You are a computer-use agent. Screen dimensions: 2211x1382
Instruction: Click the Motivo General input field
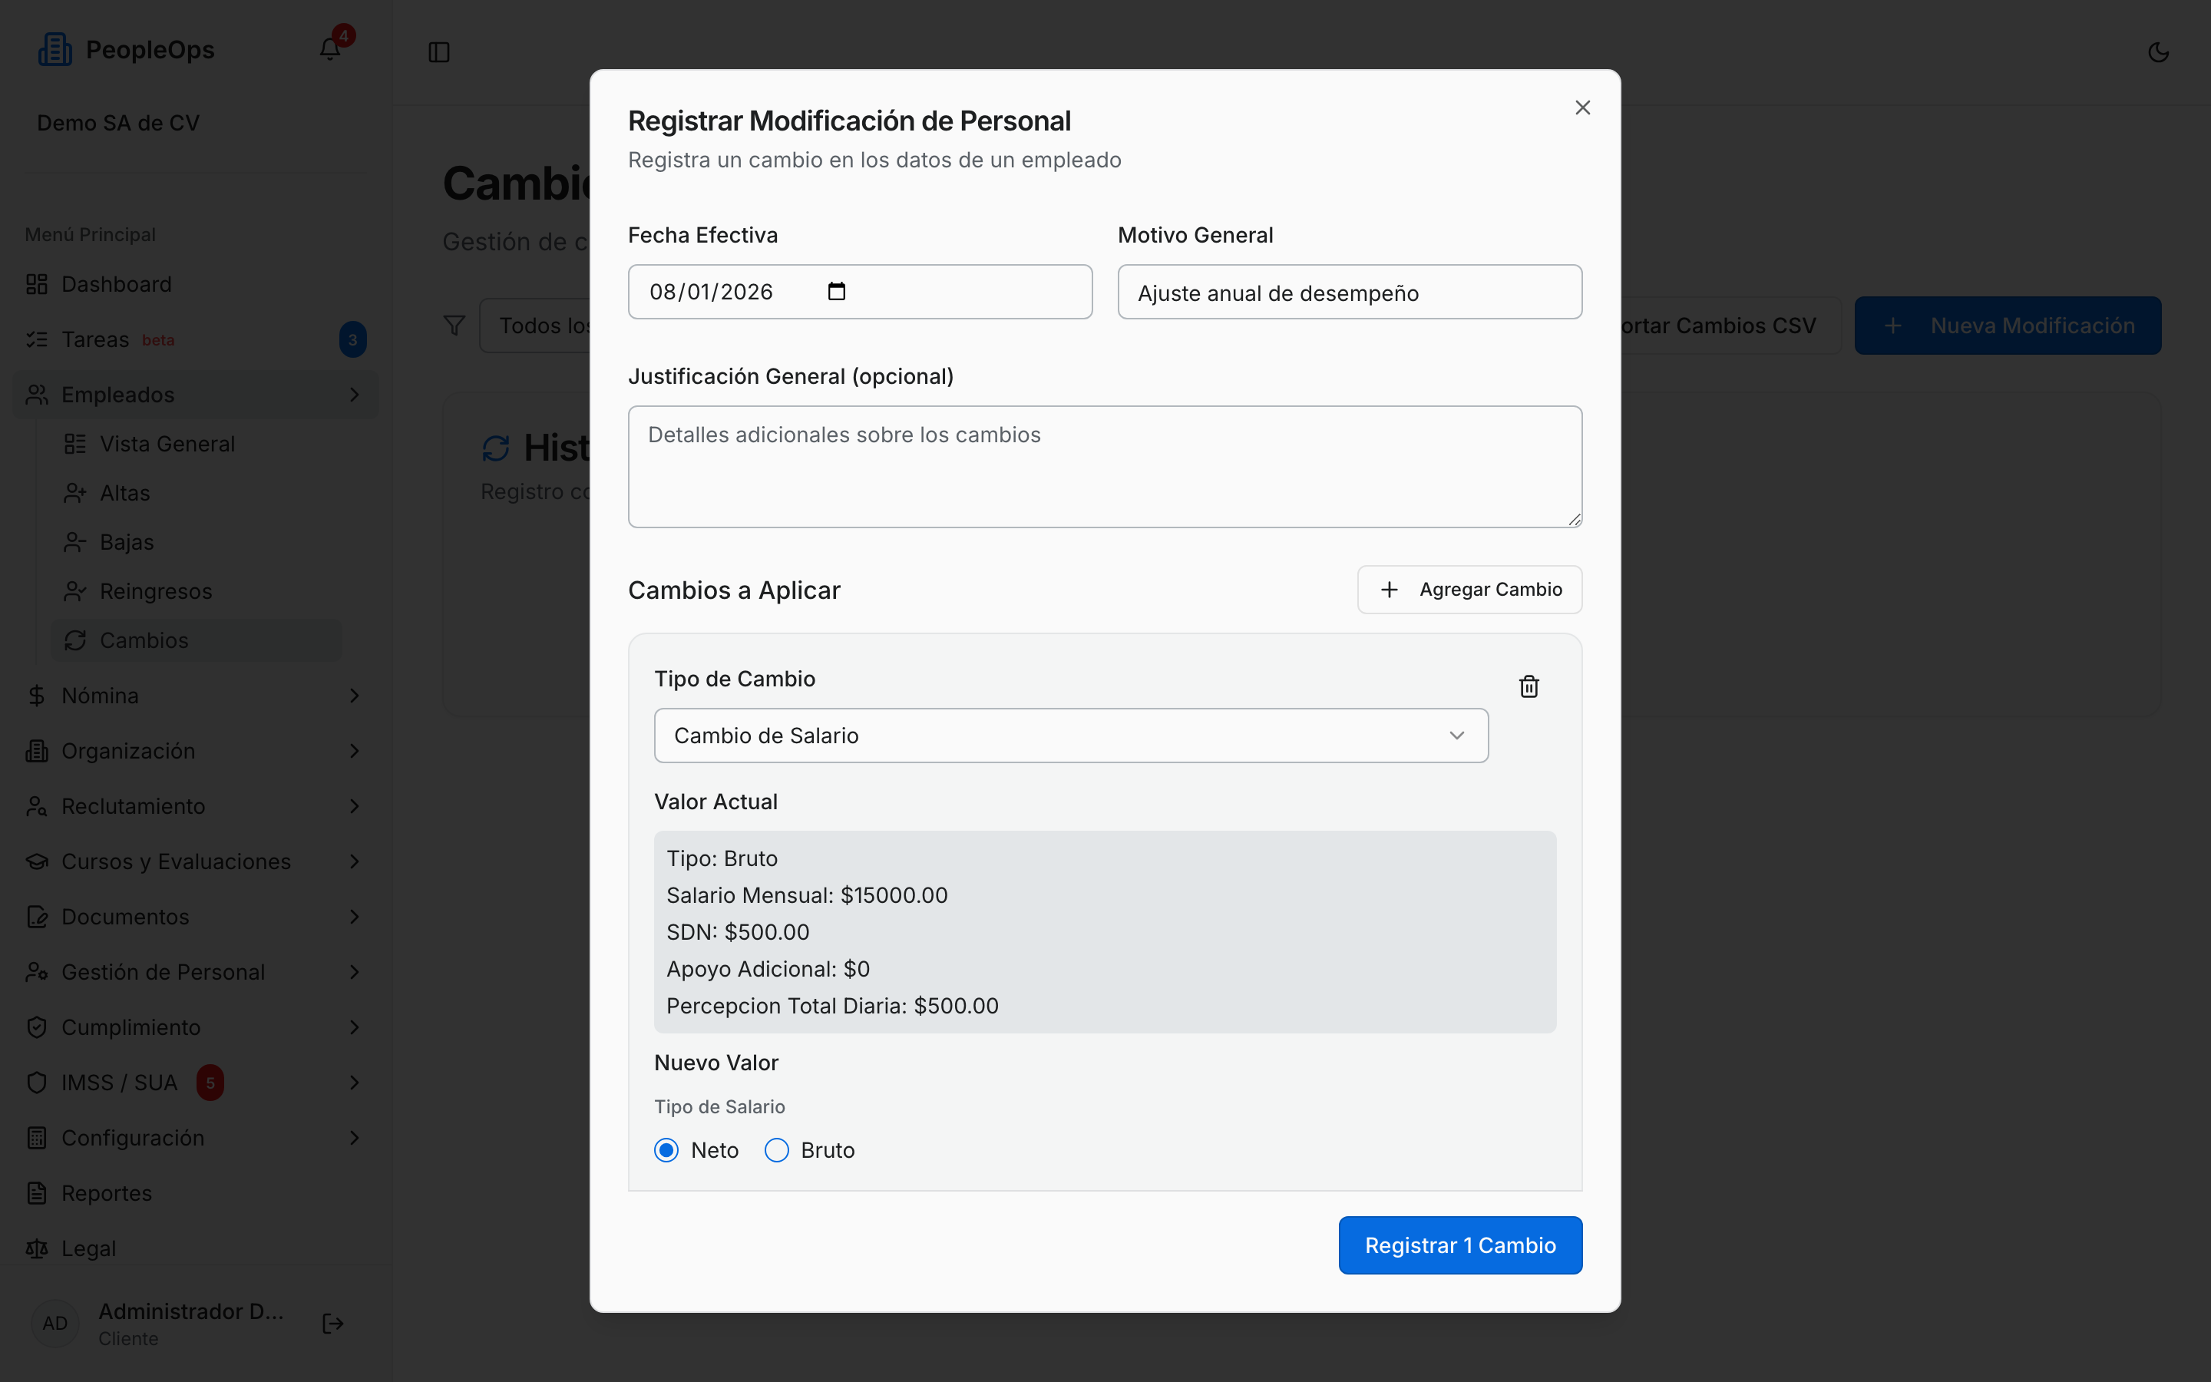(1350, 292)
